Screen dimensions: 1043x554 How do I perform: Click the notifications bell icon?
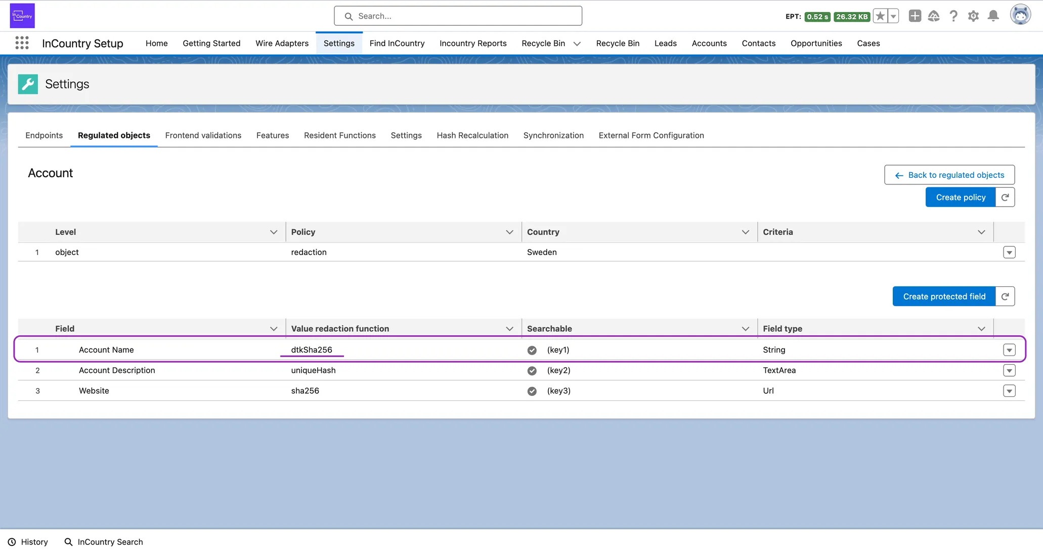[993, 16]
